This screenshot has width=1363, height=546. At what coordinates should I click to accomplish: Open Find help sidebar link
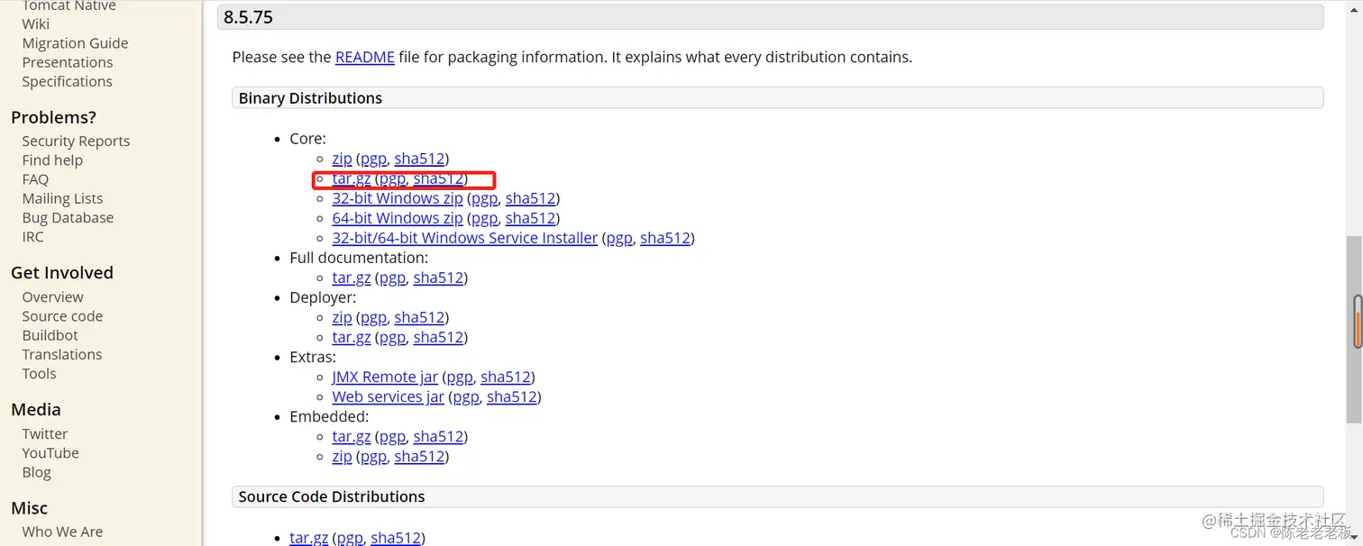(52, 160)
